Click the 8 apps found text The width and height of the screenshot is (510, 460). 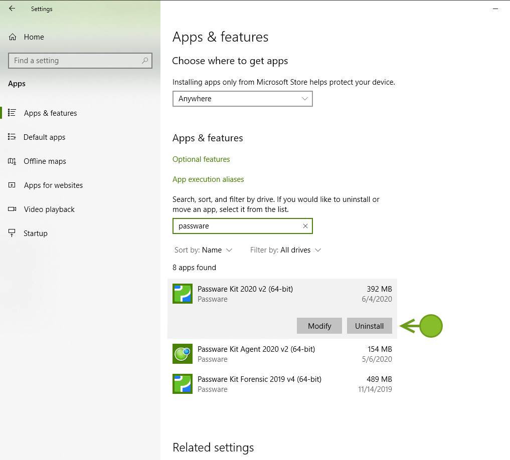[x=194, y=268]
